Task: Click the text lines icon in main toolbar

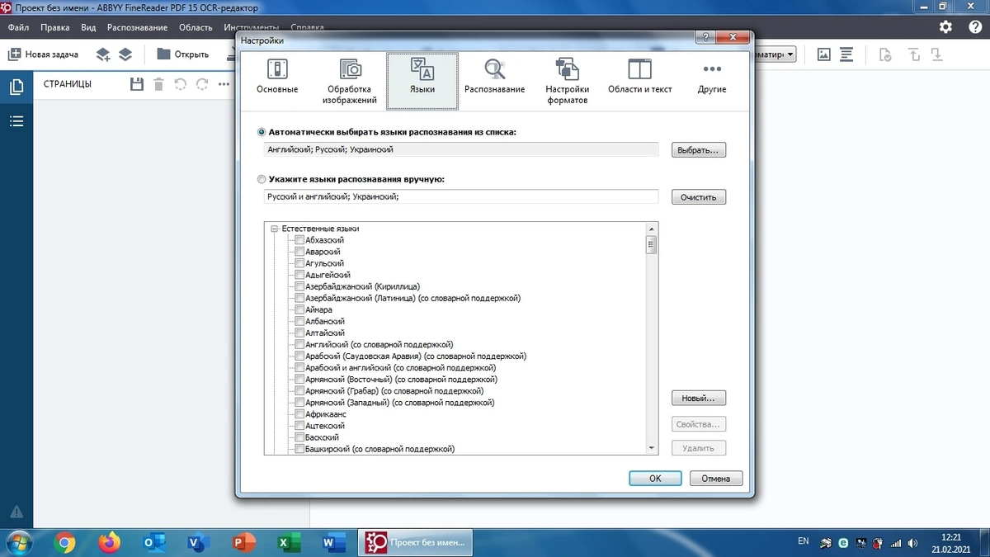Action: (x=846, y=54)
